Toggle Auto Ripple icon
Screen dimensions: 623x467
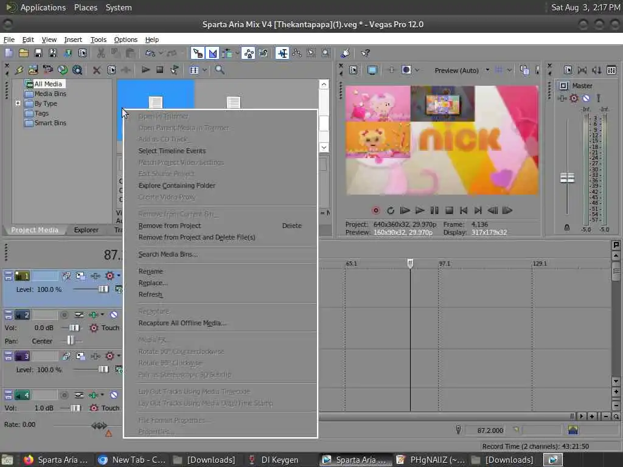[x=228, y=53]
